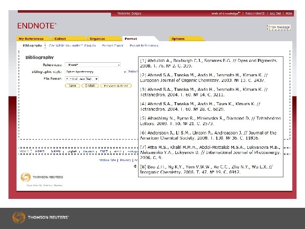
Task: Open the Help link
Action: (288, 14)
